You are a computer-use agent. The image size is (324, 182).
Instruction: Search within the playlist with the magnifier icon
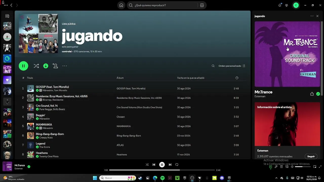213,66
